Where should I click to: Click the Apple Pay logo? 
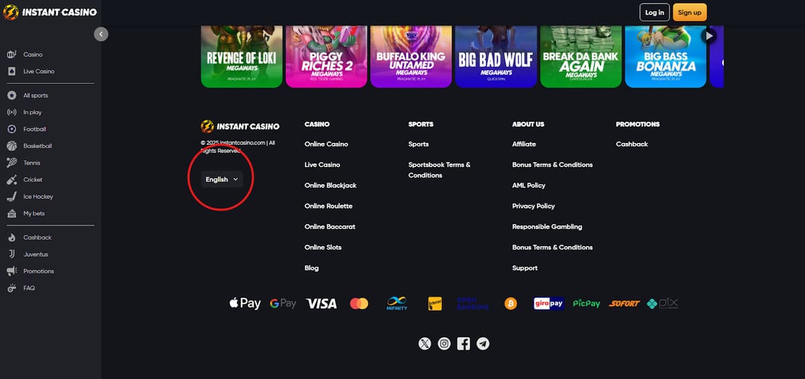point(245,303)
